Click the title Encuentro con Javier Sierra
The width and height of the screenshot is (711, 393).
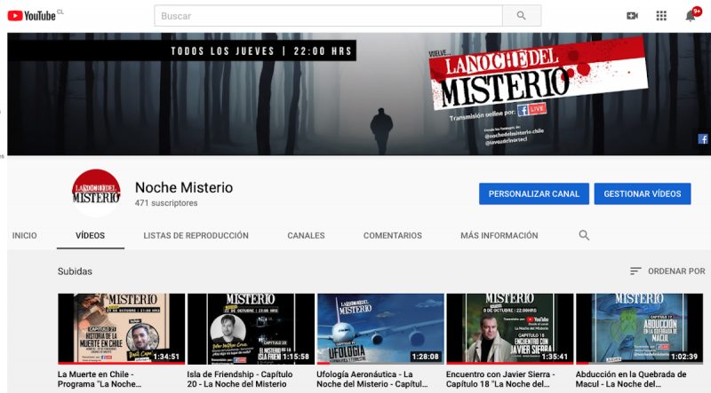(x=500, y=380)
